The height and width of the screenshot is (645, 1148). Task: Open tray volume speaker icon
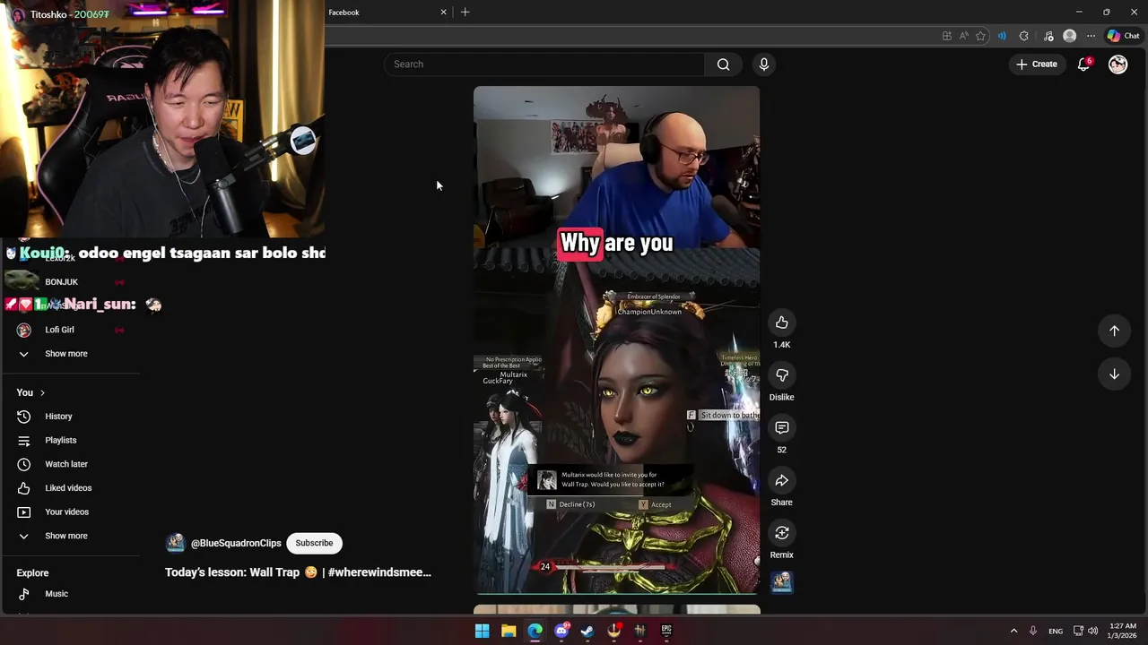click(1093, 631)
